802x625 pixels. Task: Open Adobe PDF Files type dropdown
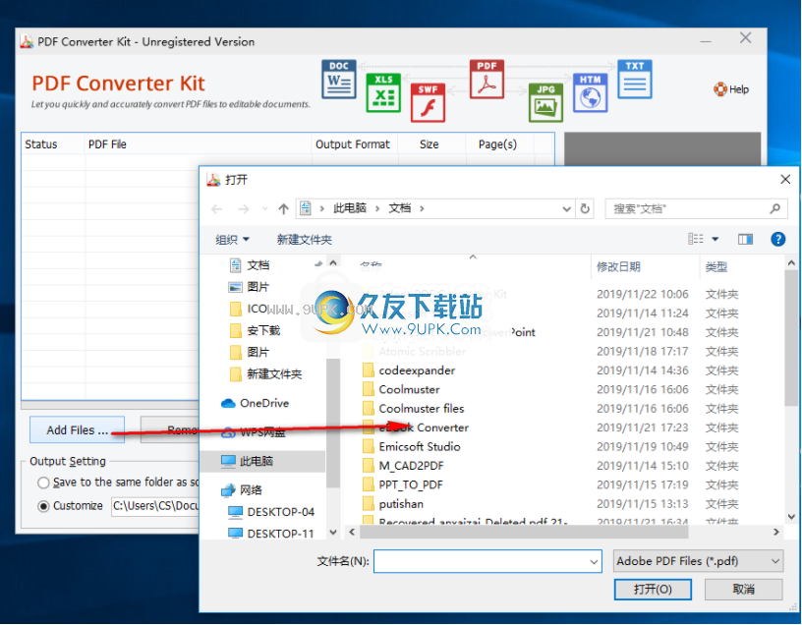(698, 561)
